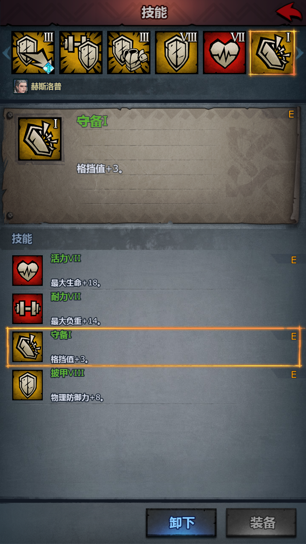
Task: Click the 赫斯洛普 character portrait
Action: (21, 86)
